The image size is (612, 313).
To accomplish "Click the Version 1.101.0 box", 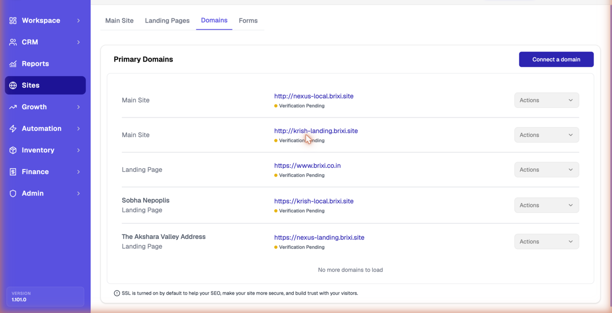I will click(x=45, y=297).
